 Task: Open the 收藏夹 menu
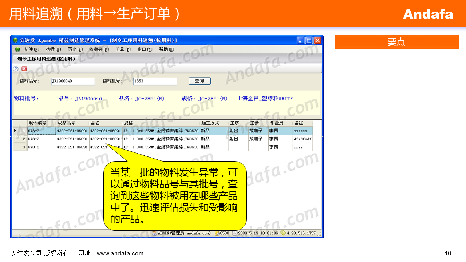coord(99,49)
